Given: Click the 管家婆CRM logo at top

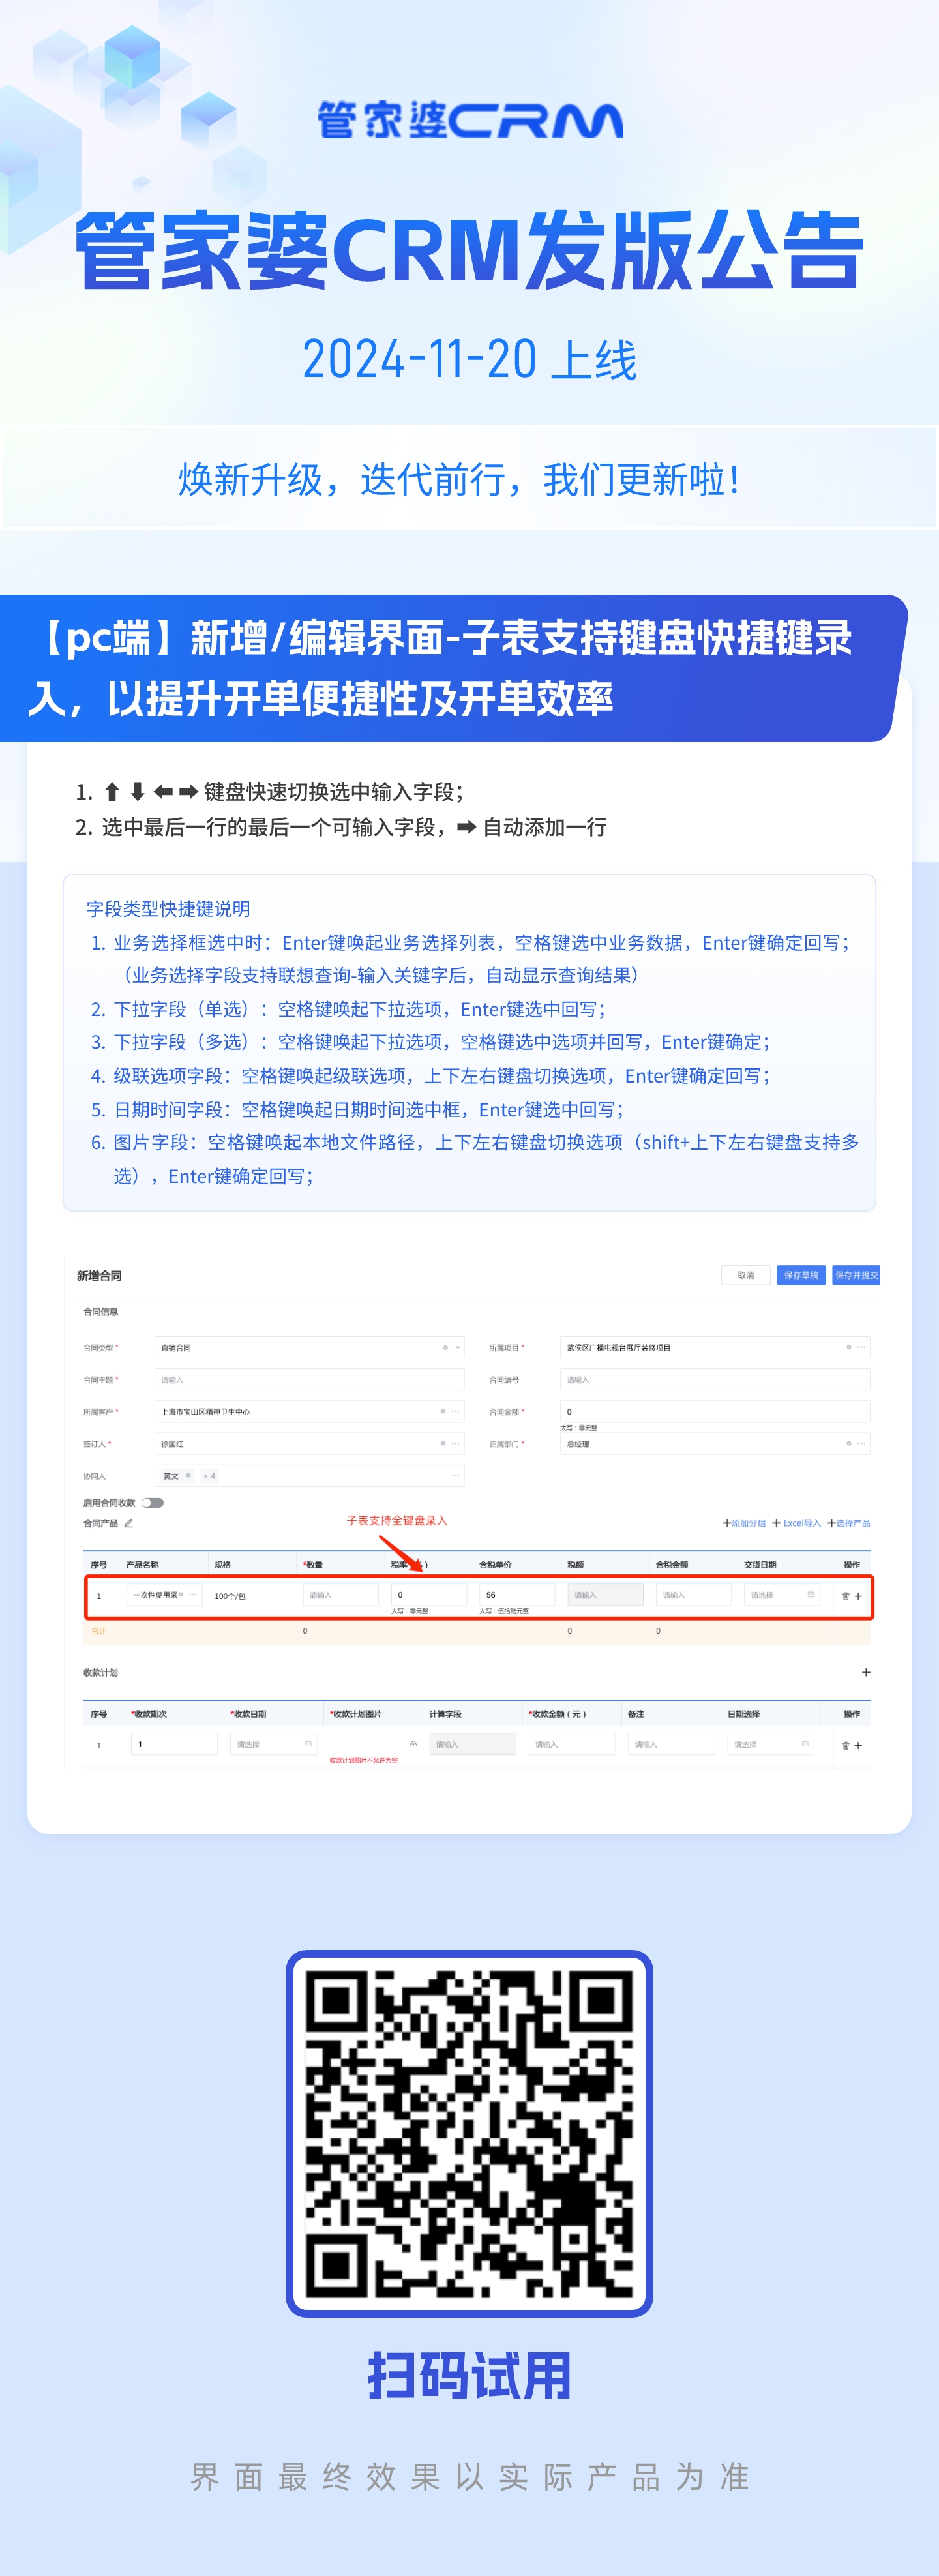Looking at the screenshot, I should coord(470,120).
